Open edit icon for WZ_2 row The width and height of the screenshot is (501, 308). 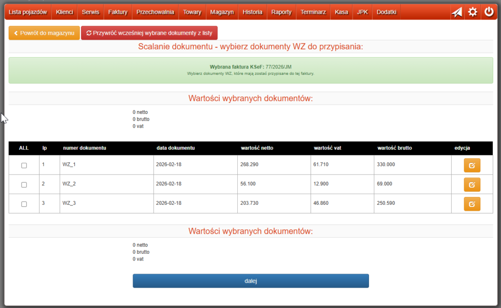coord(472,185)
